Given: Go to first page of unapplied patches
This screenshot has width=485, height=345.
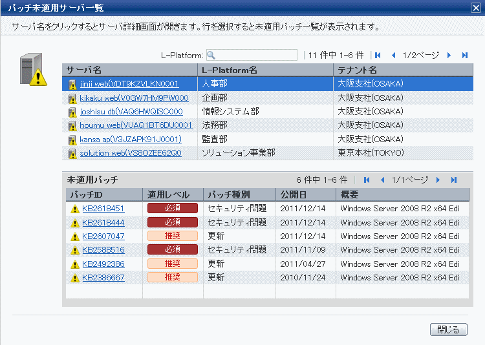Looking at the screenshot, I should click(367, 180).
